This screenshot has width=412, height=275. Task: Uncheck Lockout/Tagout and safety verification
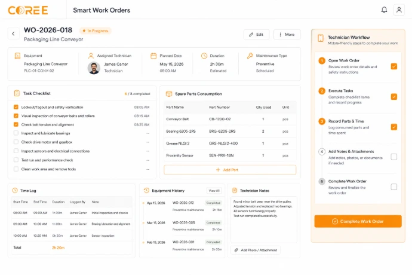pyautogui.click(x=16, y=107)
